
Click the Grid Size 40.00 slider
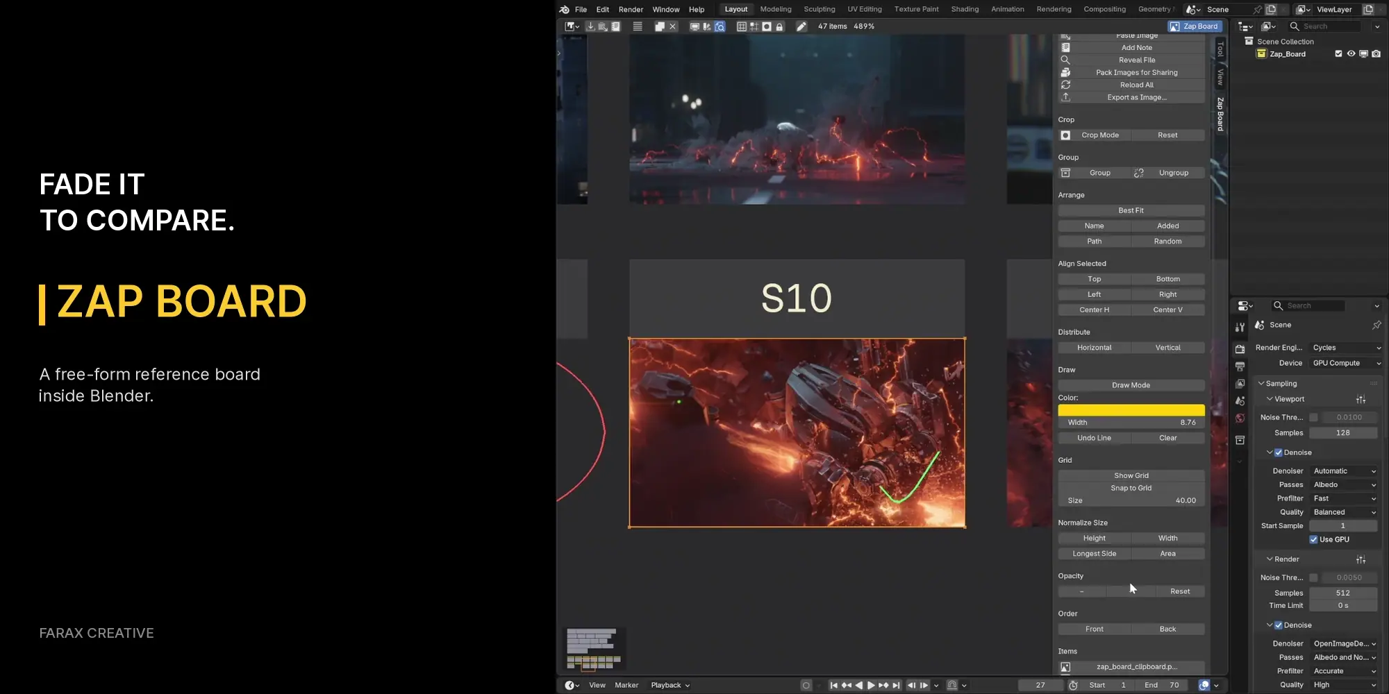[x=1131, y=500]
